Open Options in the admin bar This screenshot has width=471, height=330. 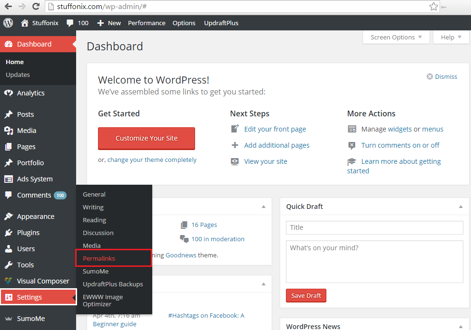pos(184,23)
